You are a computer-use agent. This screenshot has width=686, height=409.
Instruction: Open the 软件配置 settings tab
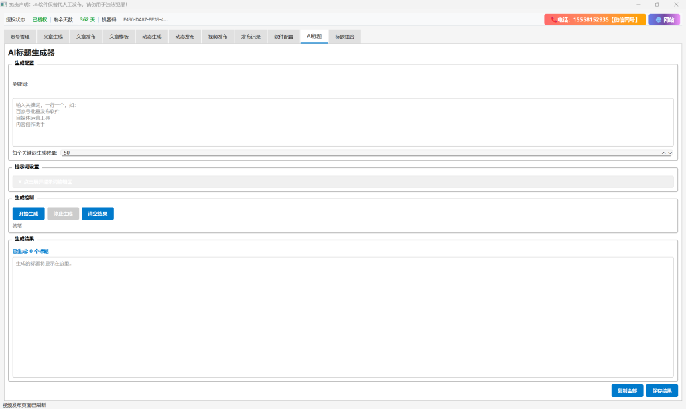[283, 37]
